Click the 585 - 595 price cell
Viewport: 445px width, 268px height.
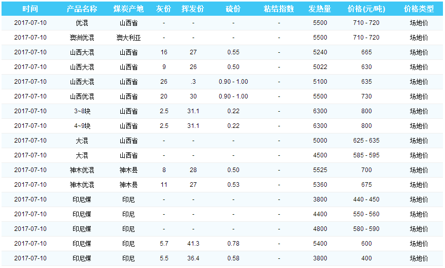click(366, 155)
